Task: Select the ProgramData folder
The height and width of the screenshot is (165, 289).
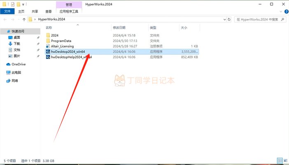Action: pos(61,41)
